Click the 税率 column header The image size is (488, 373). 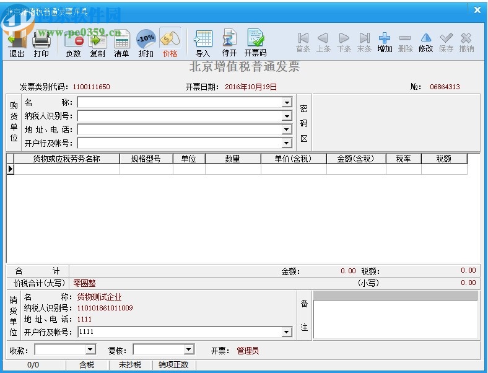pyautogui.click(x=403, y=159)
